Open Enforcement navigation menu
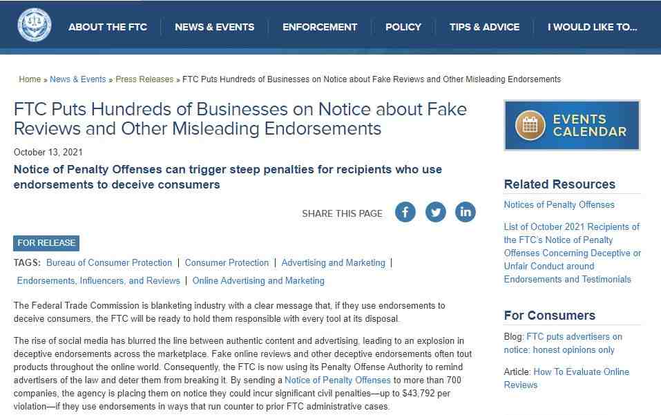The width and height of the screenshot is (661, 415). [320, 27]
